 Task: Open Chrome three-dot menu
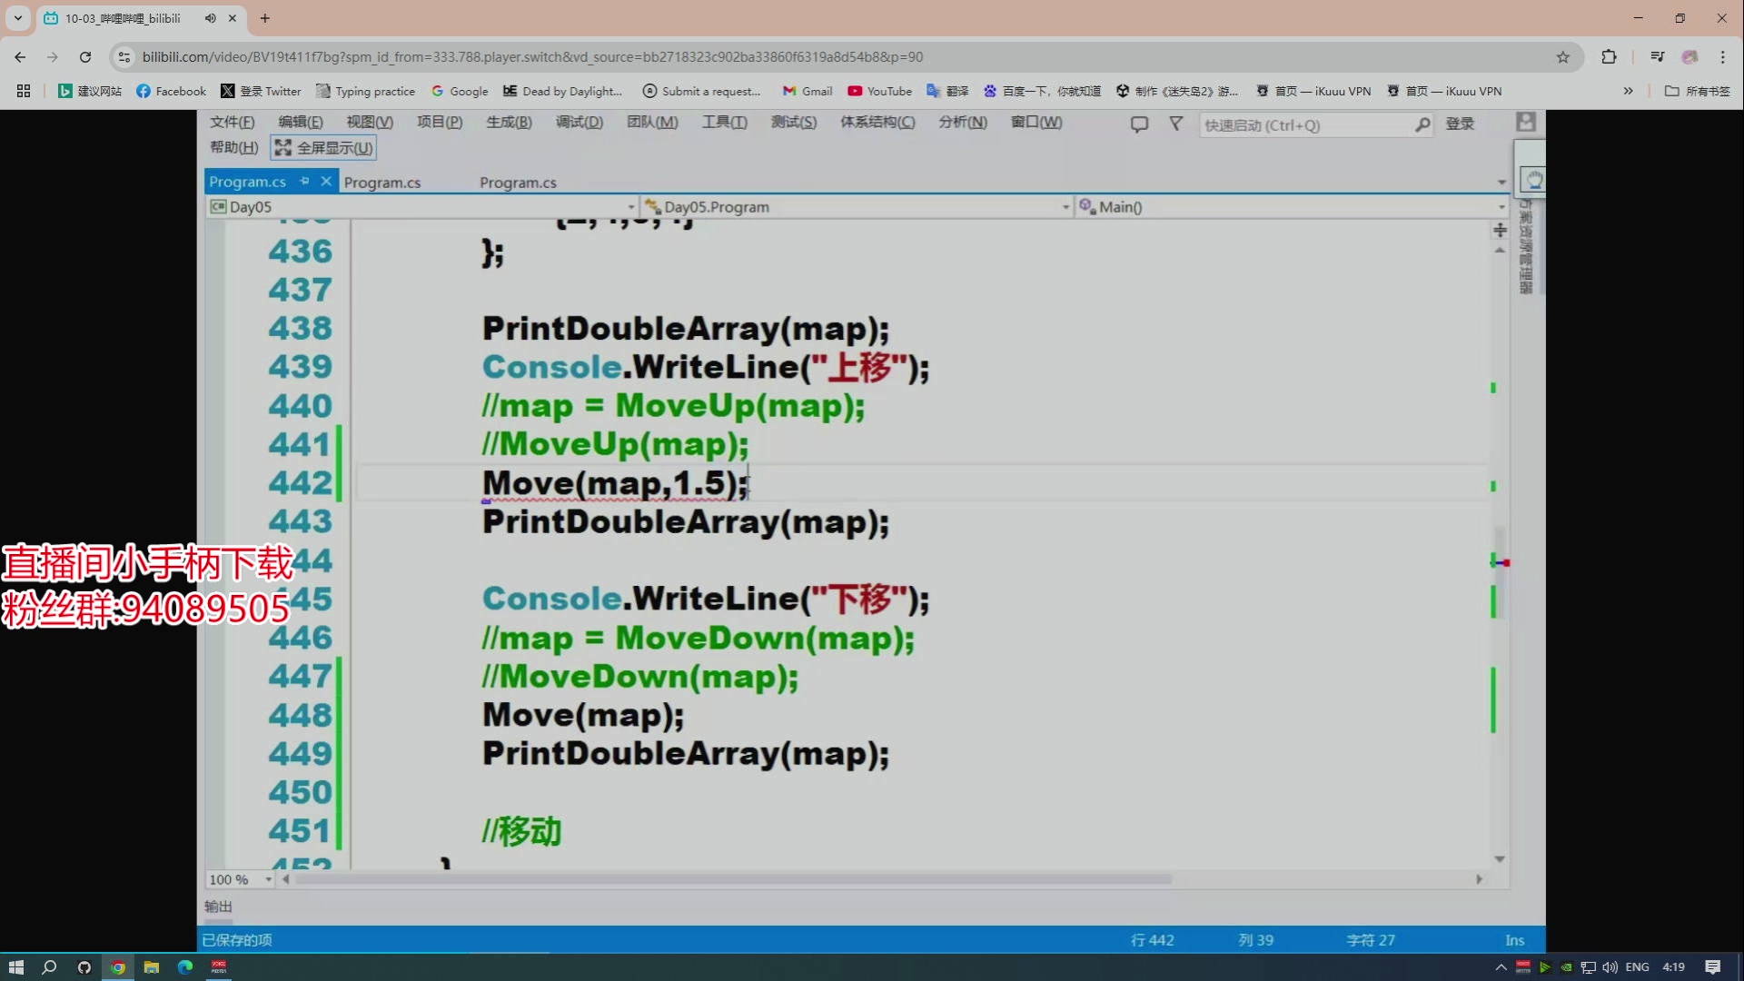tap(1722, 56)
